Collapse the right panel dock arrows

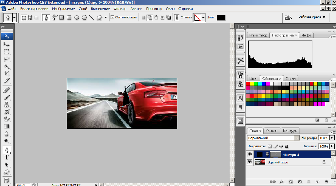(334, 27)
